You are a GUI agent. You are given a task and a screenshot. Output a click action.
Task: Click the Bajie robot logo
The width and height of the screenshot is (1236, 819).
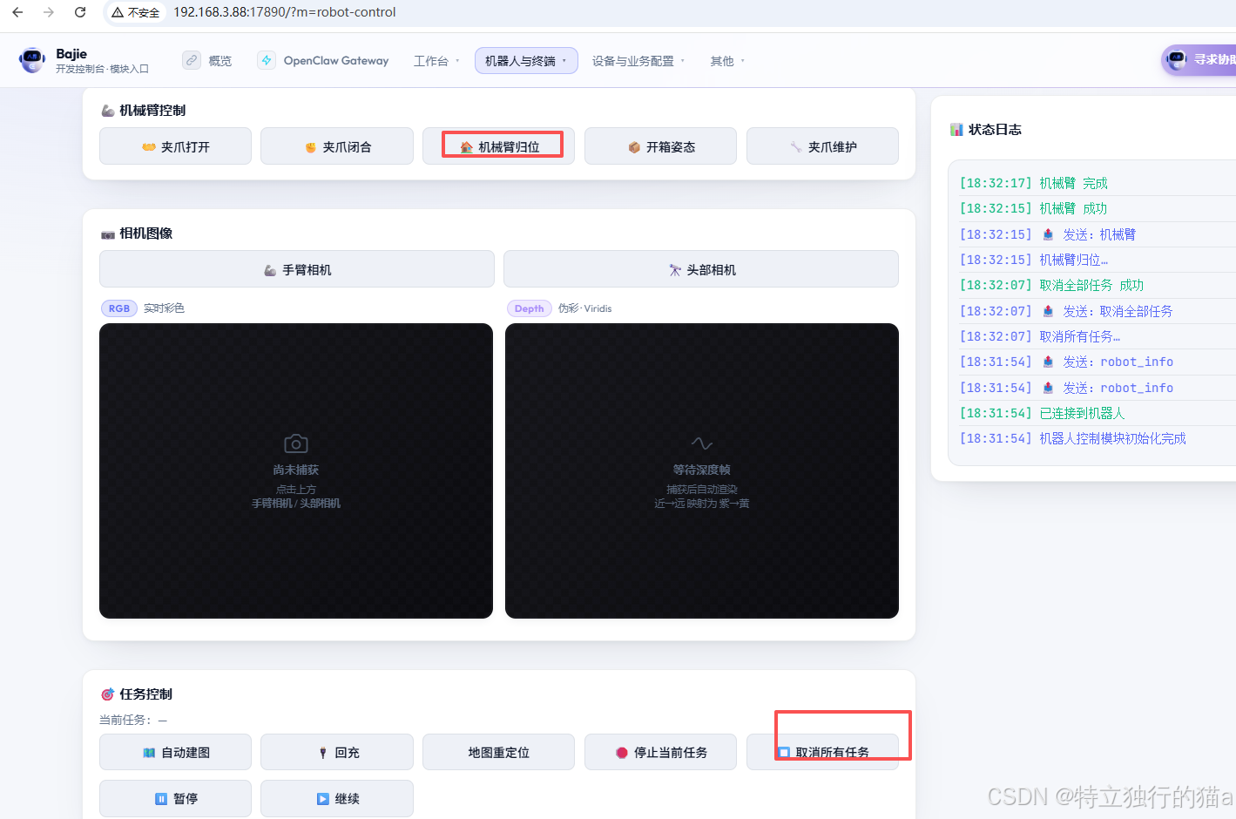32,60
